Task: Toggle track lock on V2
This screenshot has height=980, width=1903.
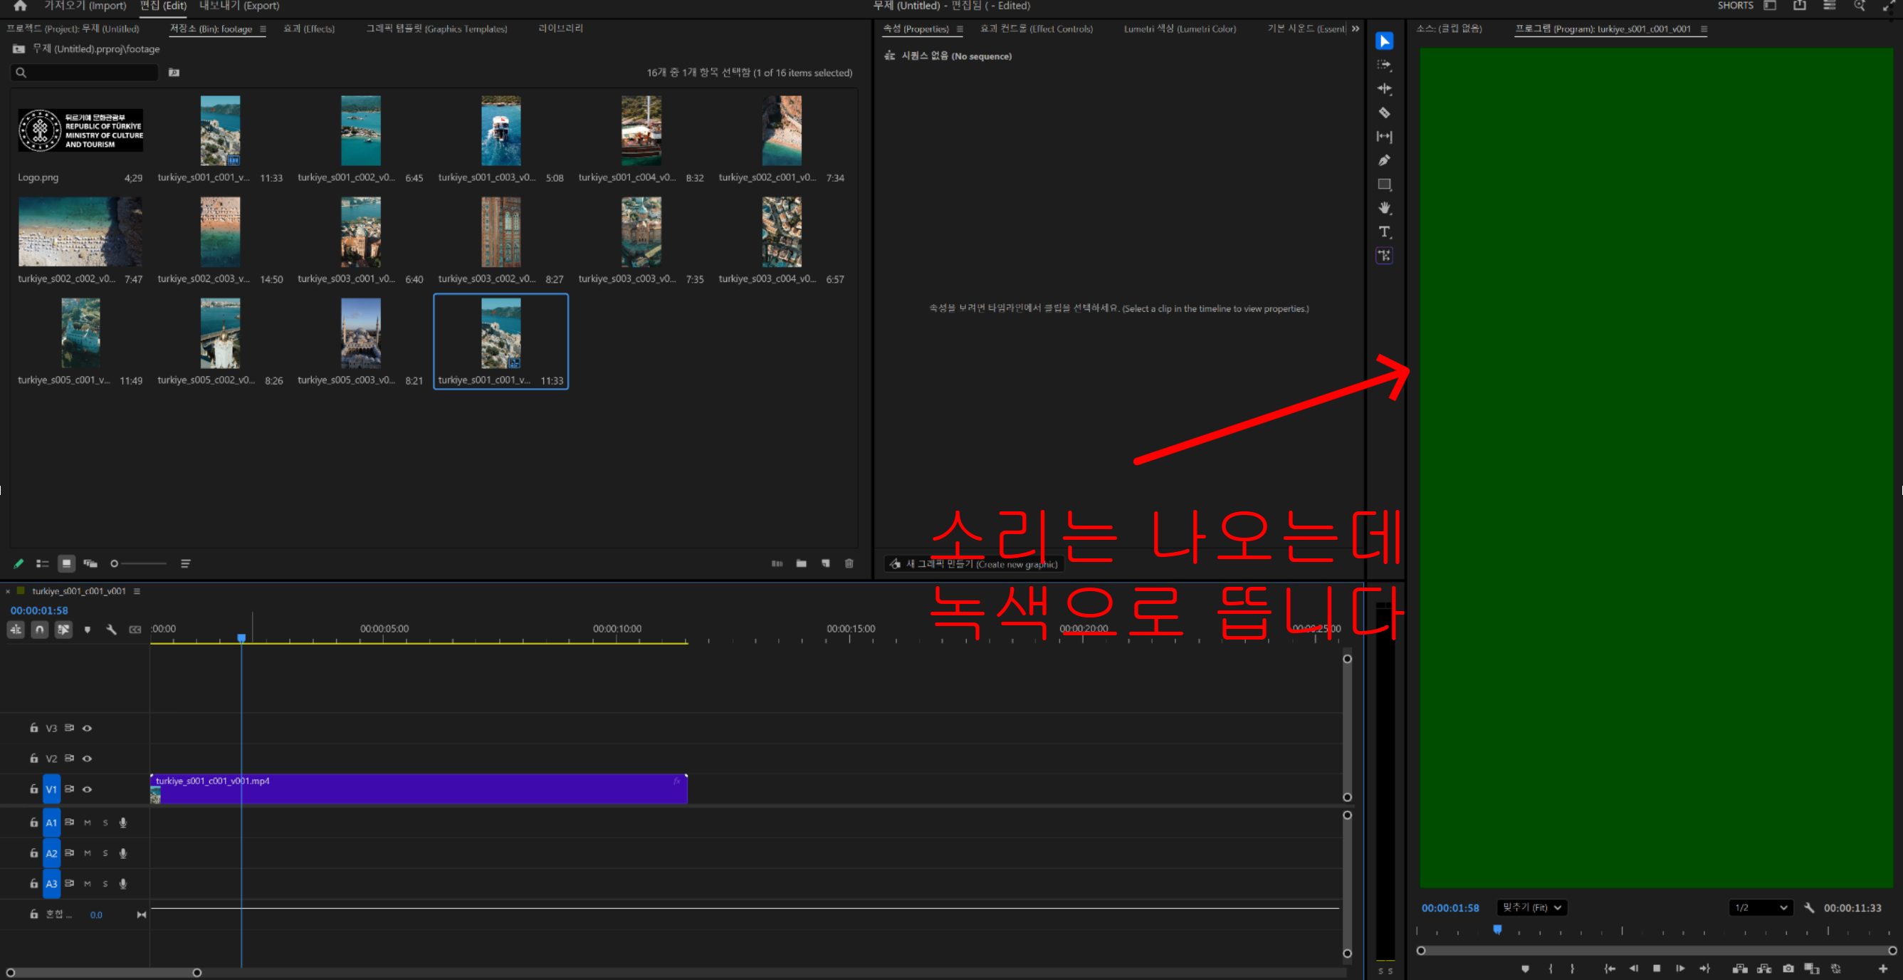Action: tap(34, 759)
